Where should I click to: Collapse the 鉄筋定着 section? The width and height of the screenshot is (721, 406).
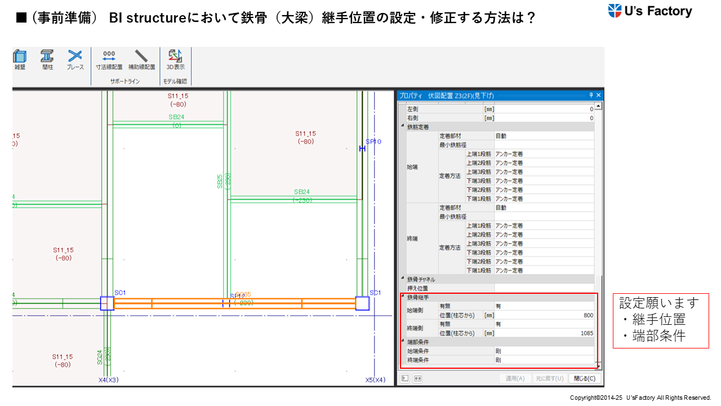click(x=402, y=127)
